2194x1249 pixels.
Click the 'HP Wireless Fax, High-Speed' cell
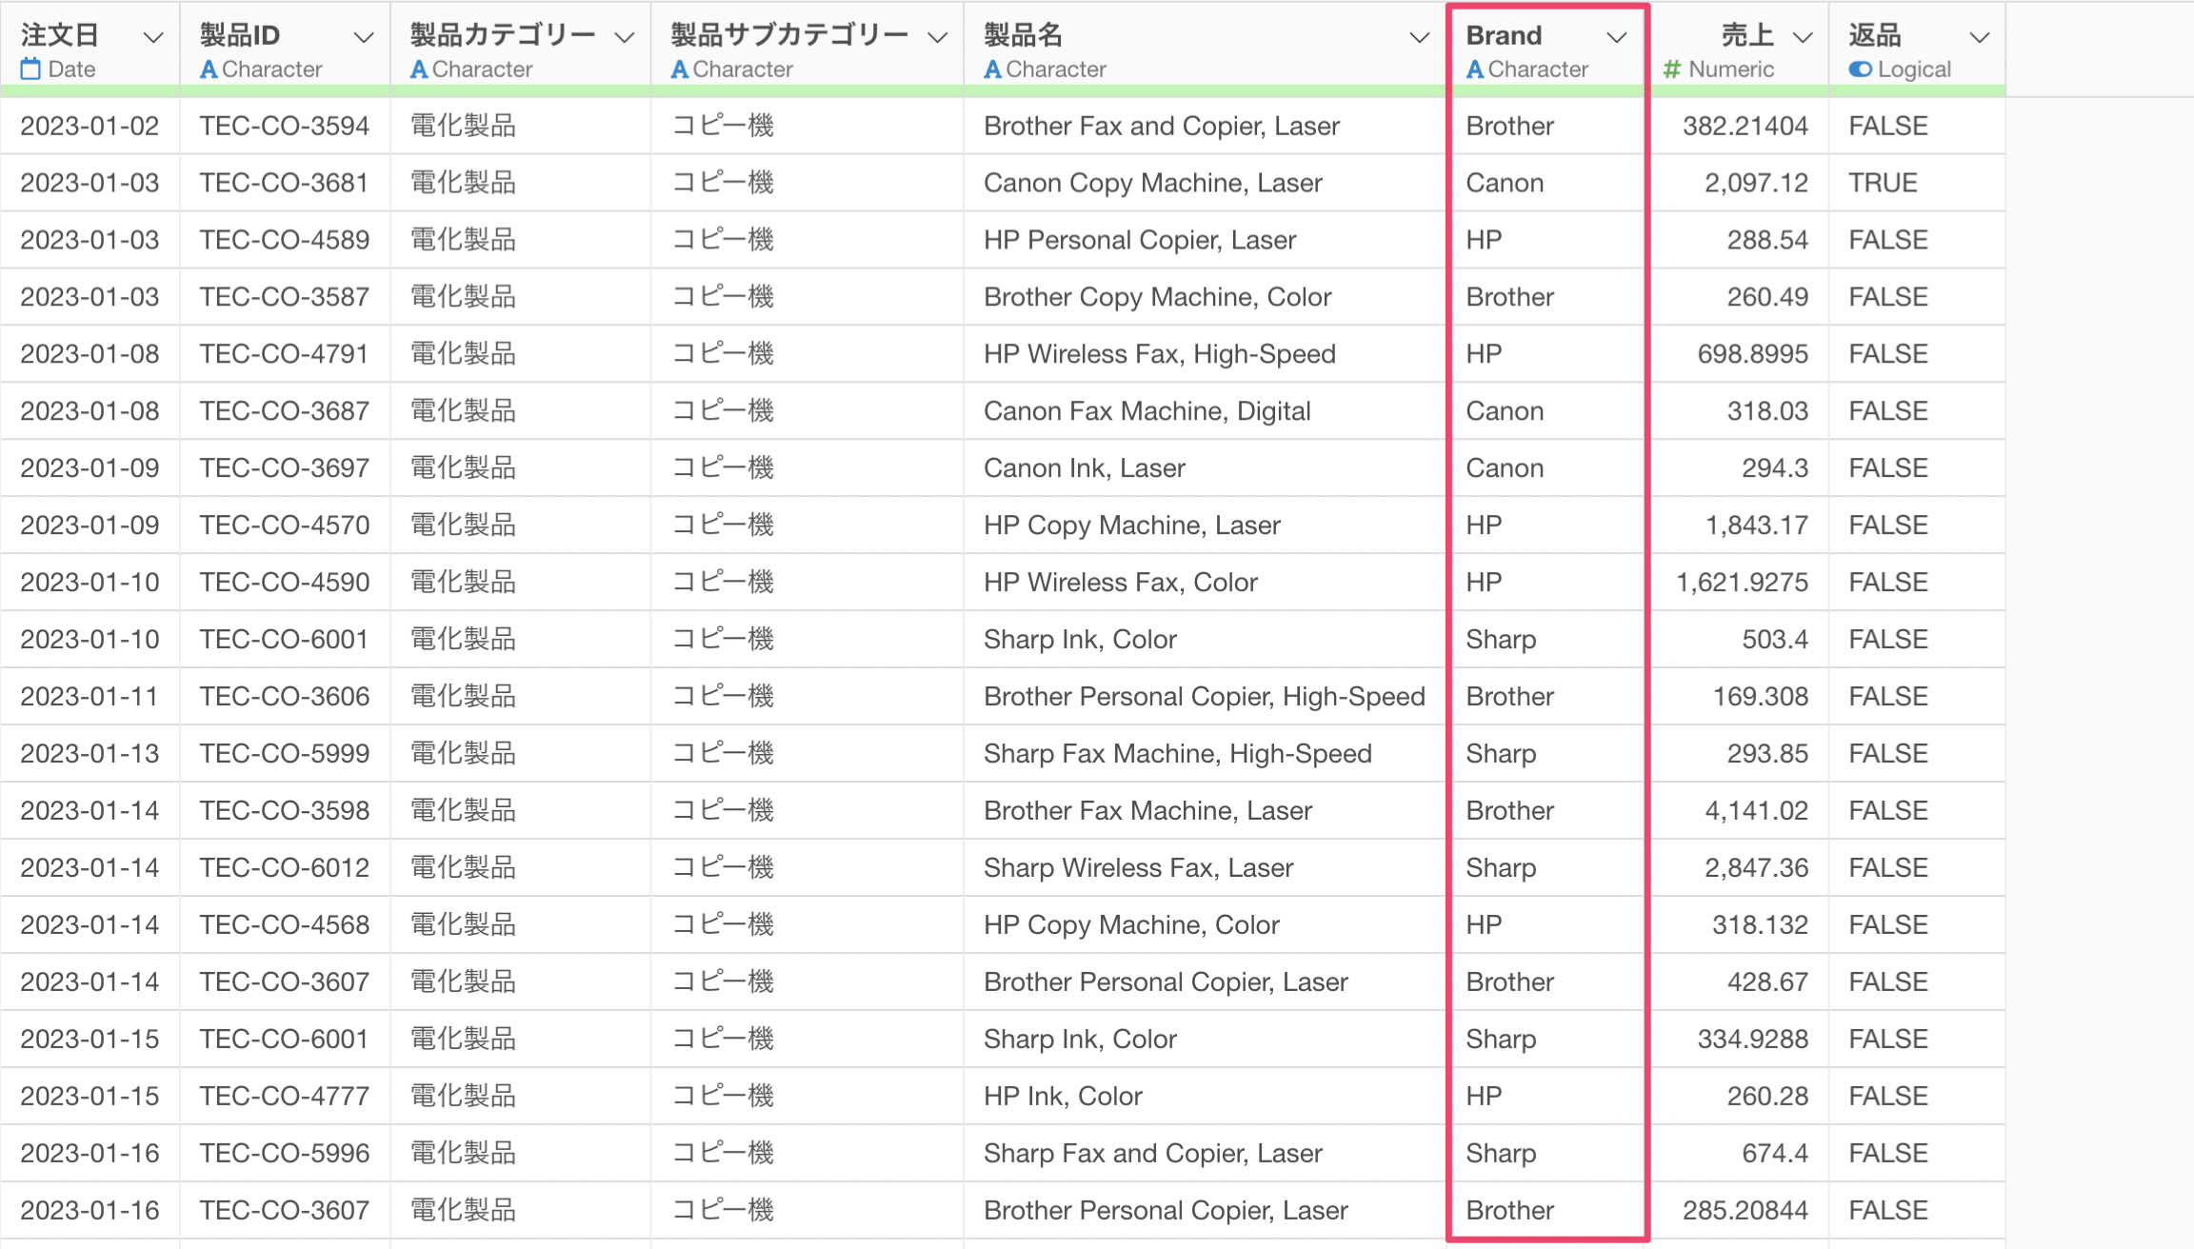coord(1205,354)
